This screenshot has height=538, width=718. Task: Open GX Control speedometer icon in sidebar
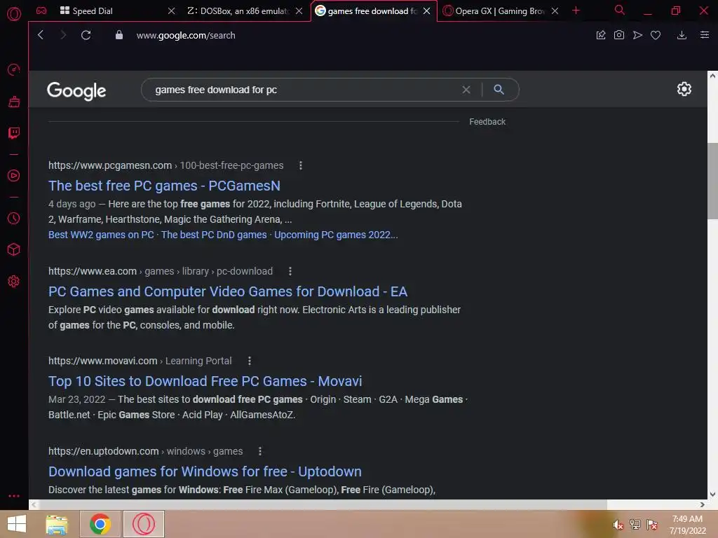(x=14, y=69)
